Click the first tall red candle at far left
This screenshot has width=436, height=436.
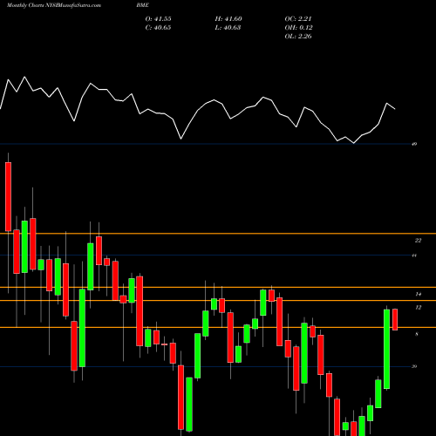coord(8,197)
